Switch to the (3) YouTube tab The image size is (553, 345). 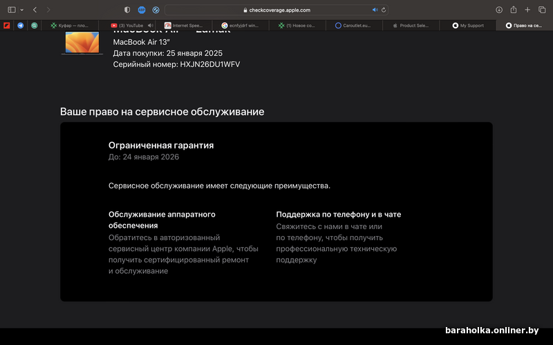pos(127,26)
